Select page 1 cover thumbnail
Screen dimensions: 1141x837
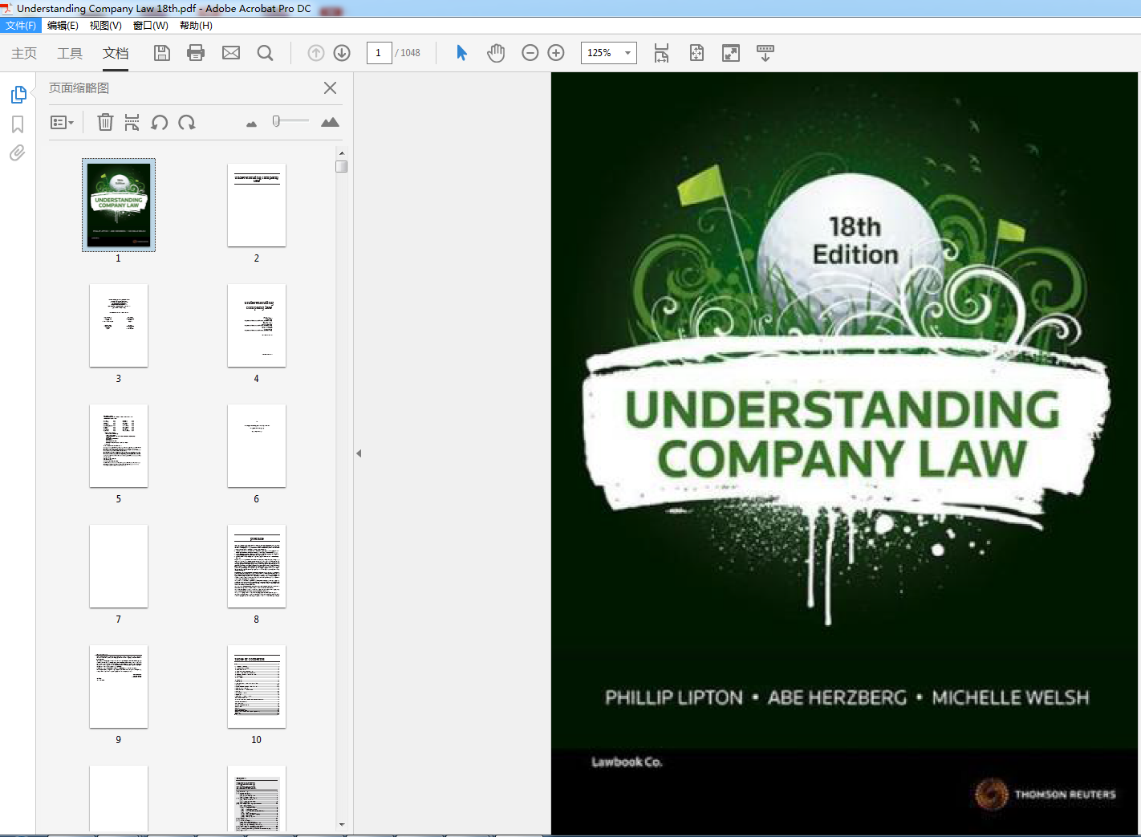pos(119,205)
